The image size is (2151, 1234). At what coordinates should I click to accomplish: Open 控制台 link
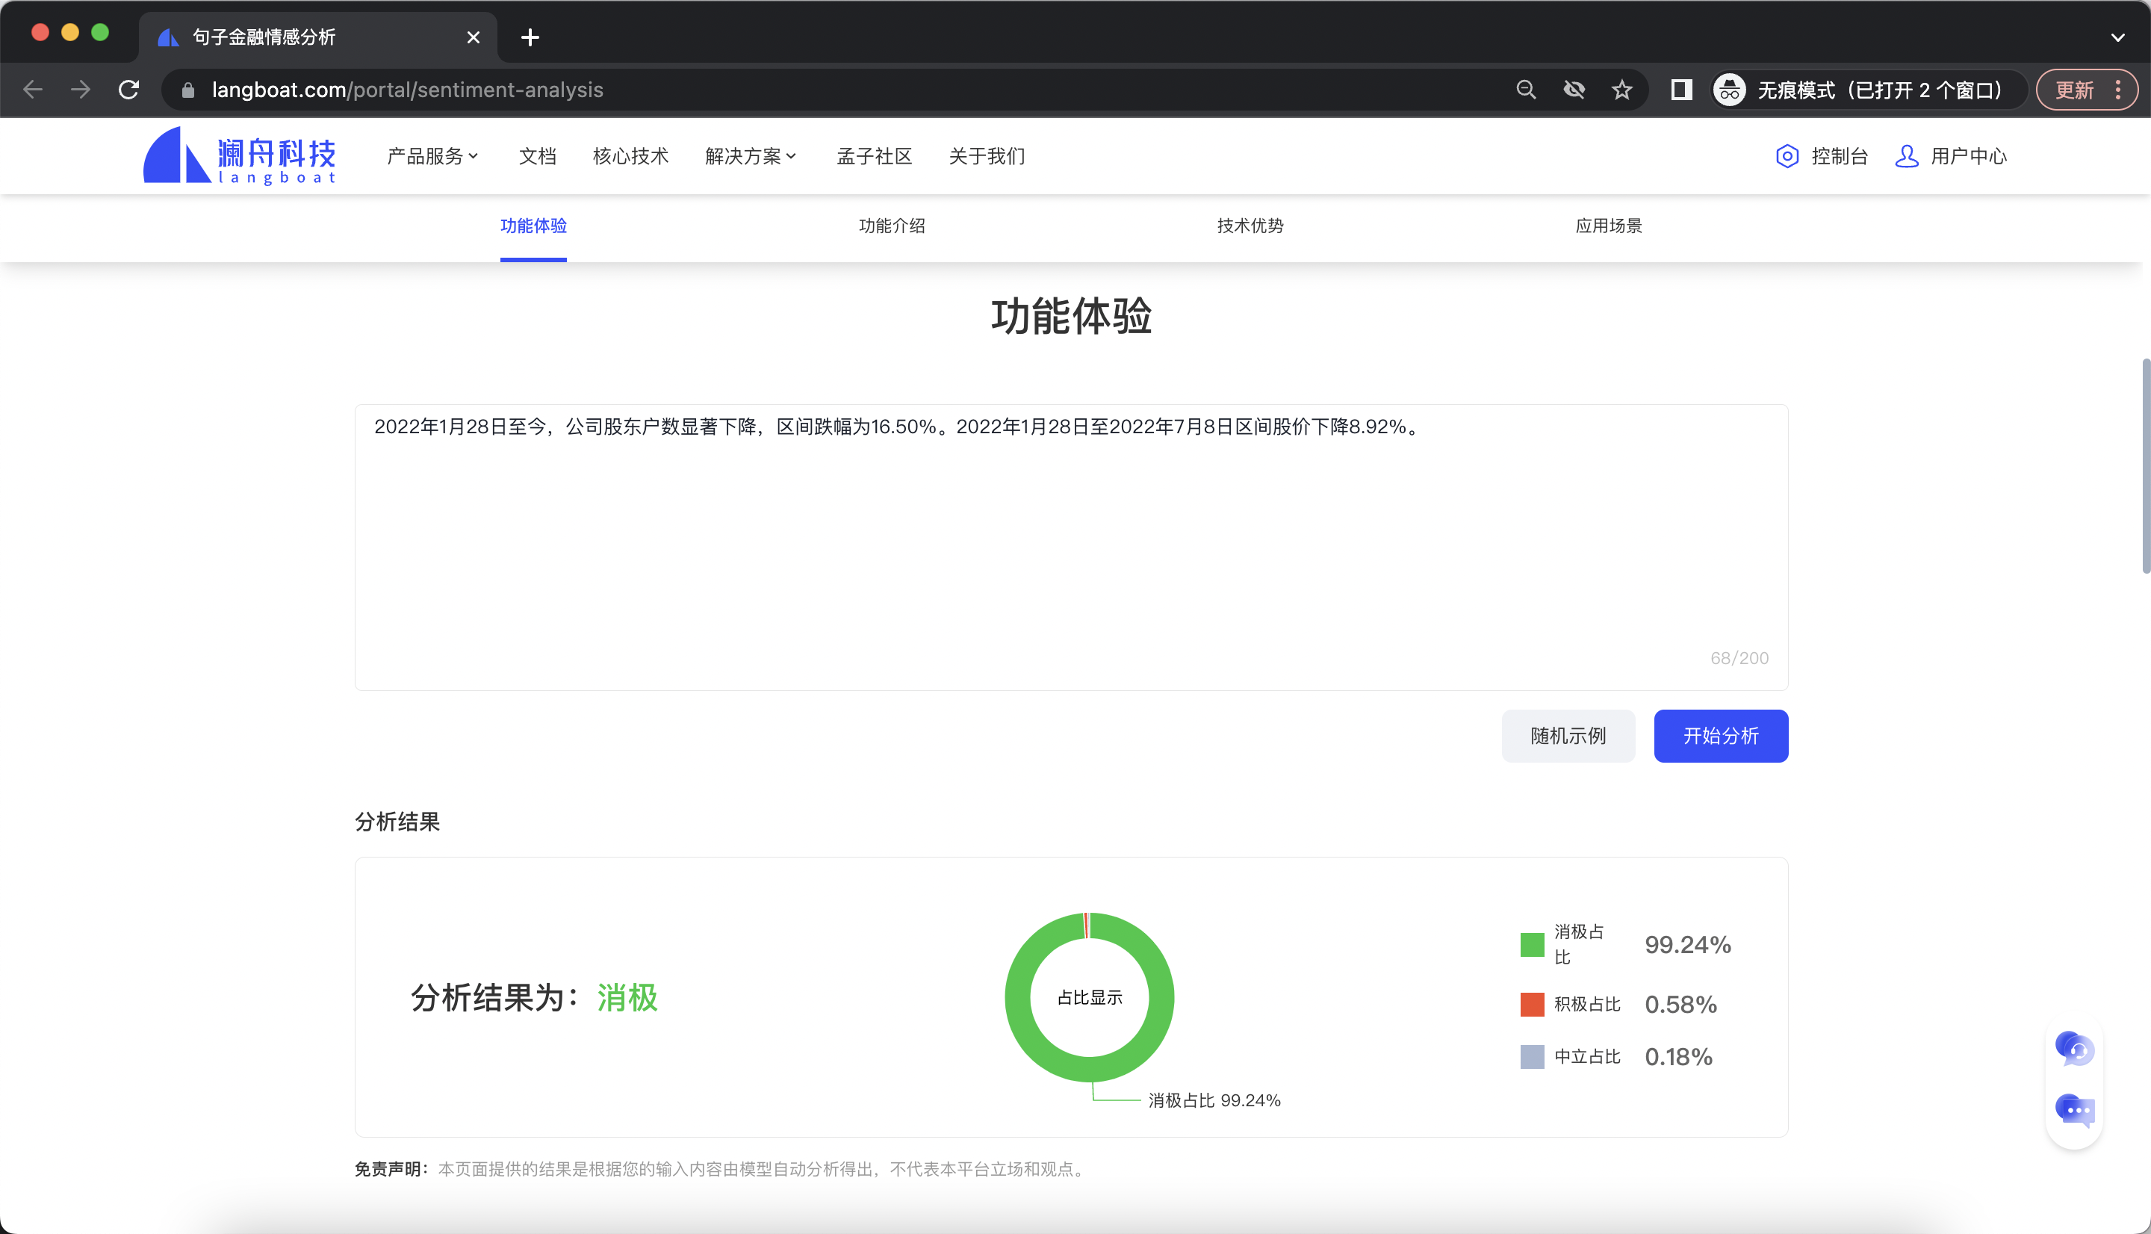pyautogui.click(x=1840, y=156)
